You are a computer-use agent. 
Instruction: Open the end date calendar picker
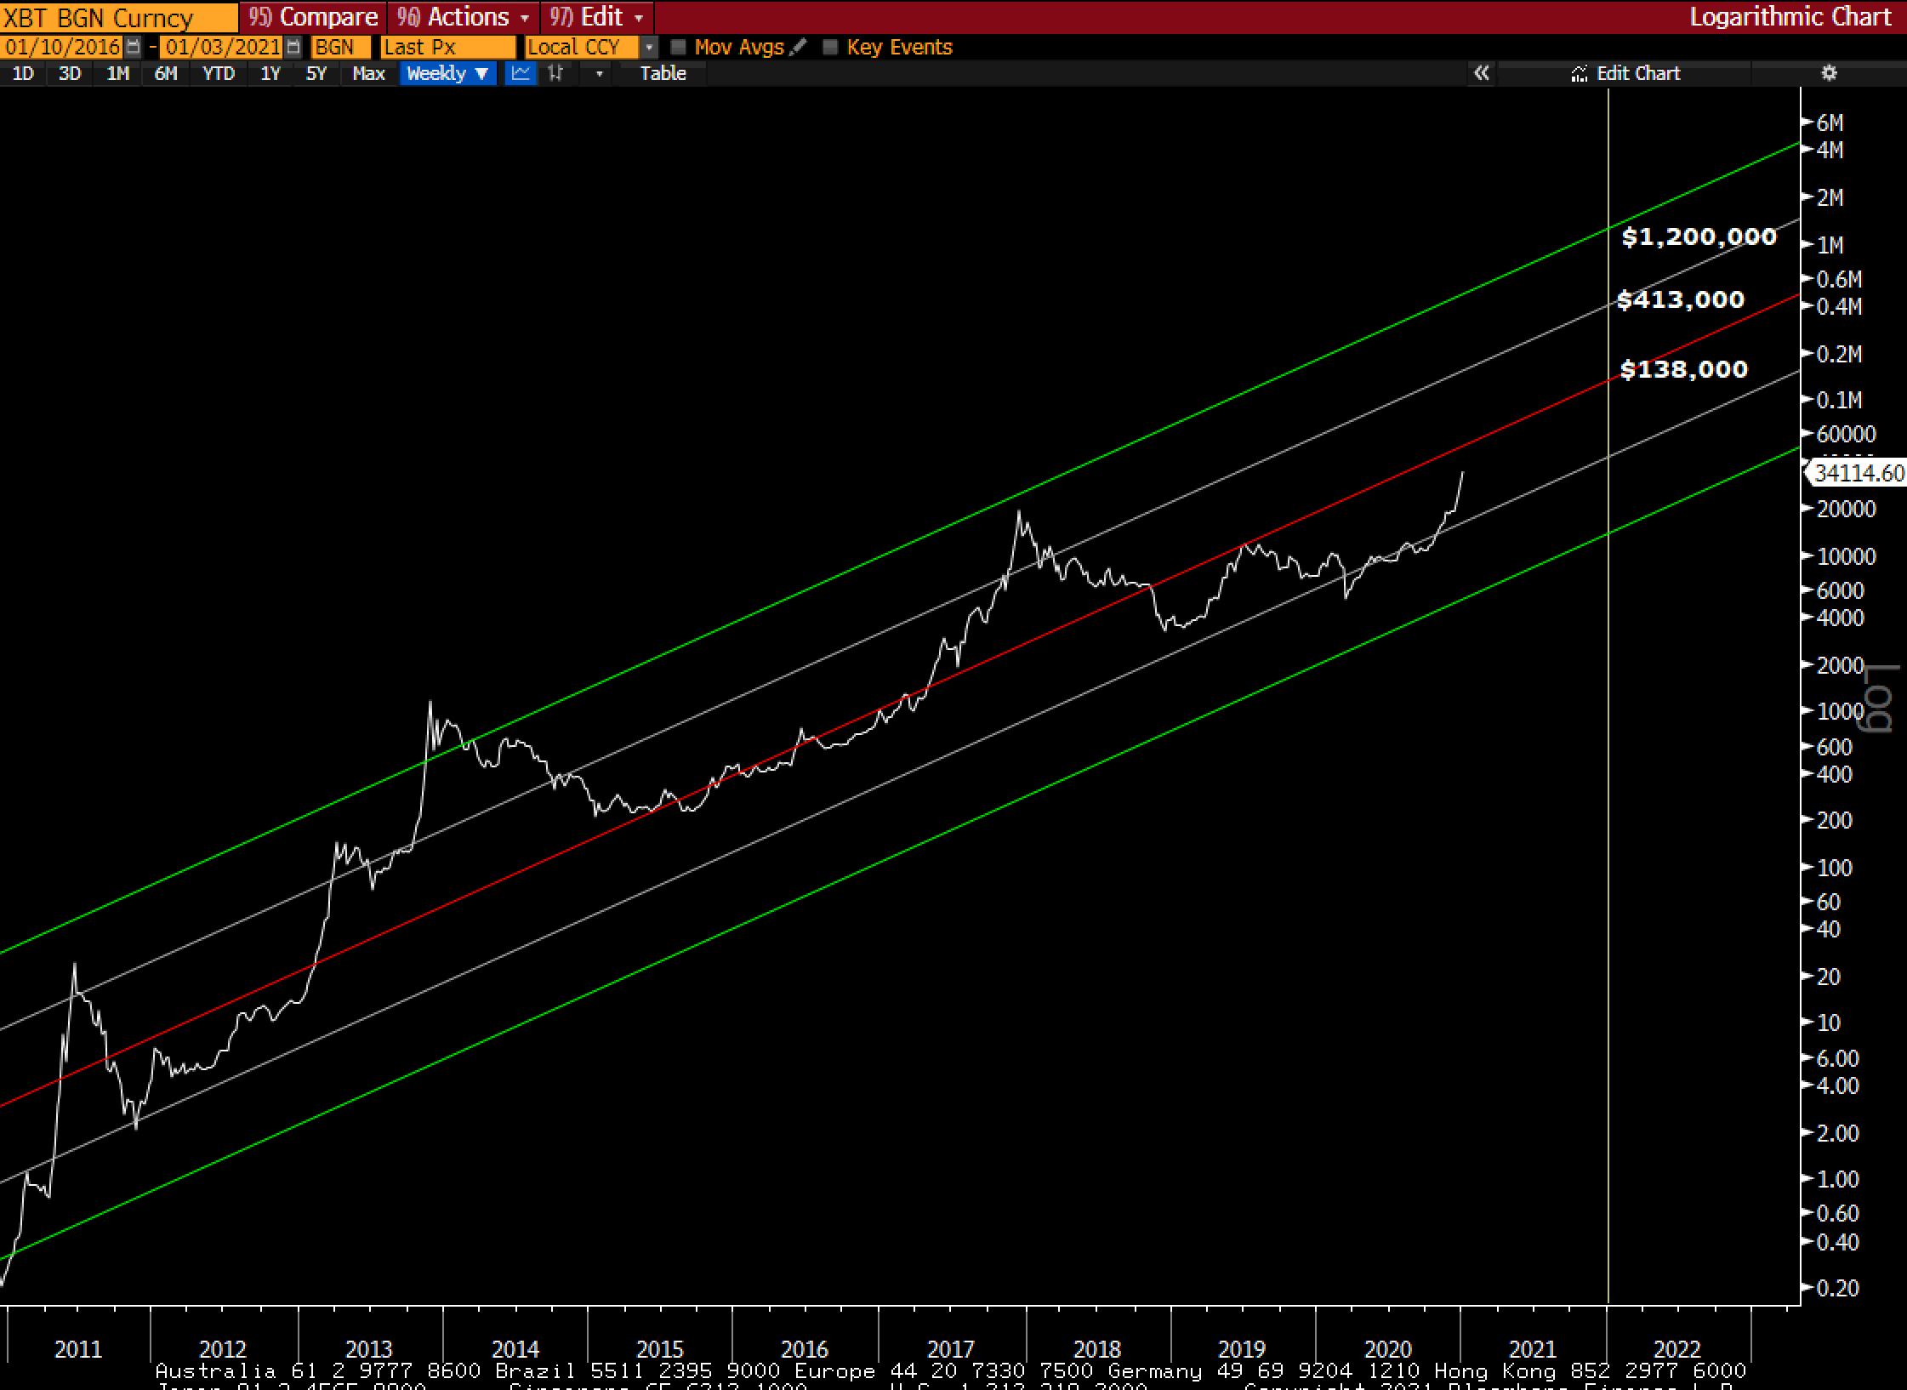293,48
